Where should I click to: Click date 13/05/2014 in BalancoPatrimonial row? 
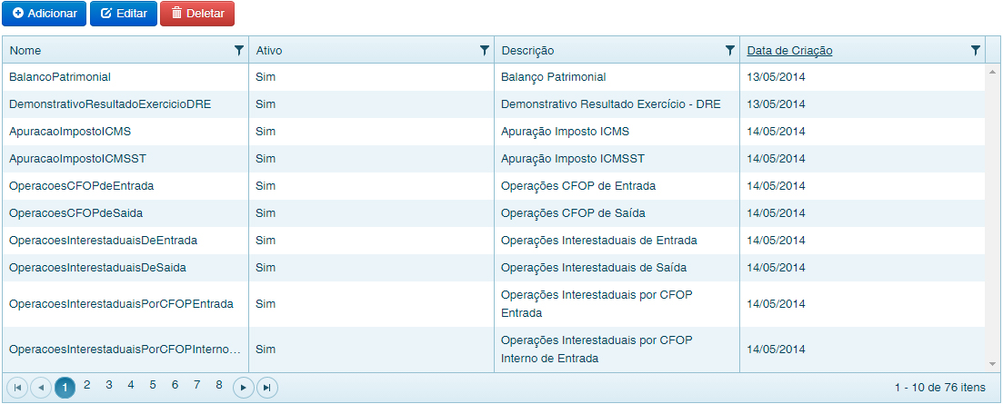coord(776,76)
